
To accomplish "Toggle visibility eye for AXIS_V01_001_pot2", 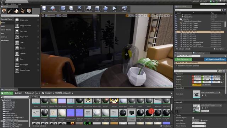I will [x=176, y=36].
